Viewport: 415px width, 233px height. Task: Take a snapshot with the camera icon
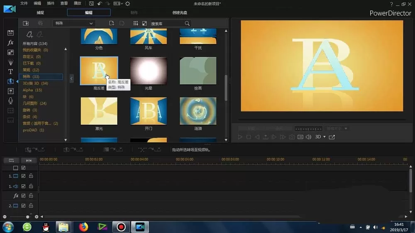click(x=292, y=137)
